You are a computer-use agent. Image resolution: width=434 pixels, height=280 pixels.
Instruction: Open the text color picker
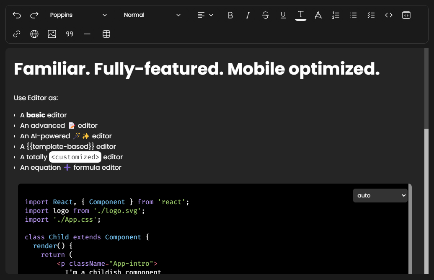point(301,15)
